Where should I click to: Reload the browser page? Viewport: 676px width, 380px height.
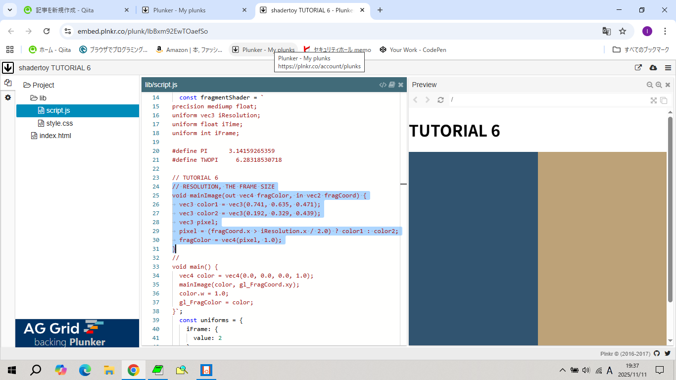(x=47, y=31)
